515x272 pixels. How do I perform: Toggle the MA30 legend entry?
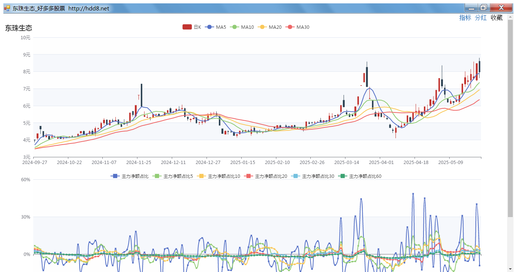pos(297,27)
